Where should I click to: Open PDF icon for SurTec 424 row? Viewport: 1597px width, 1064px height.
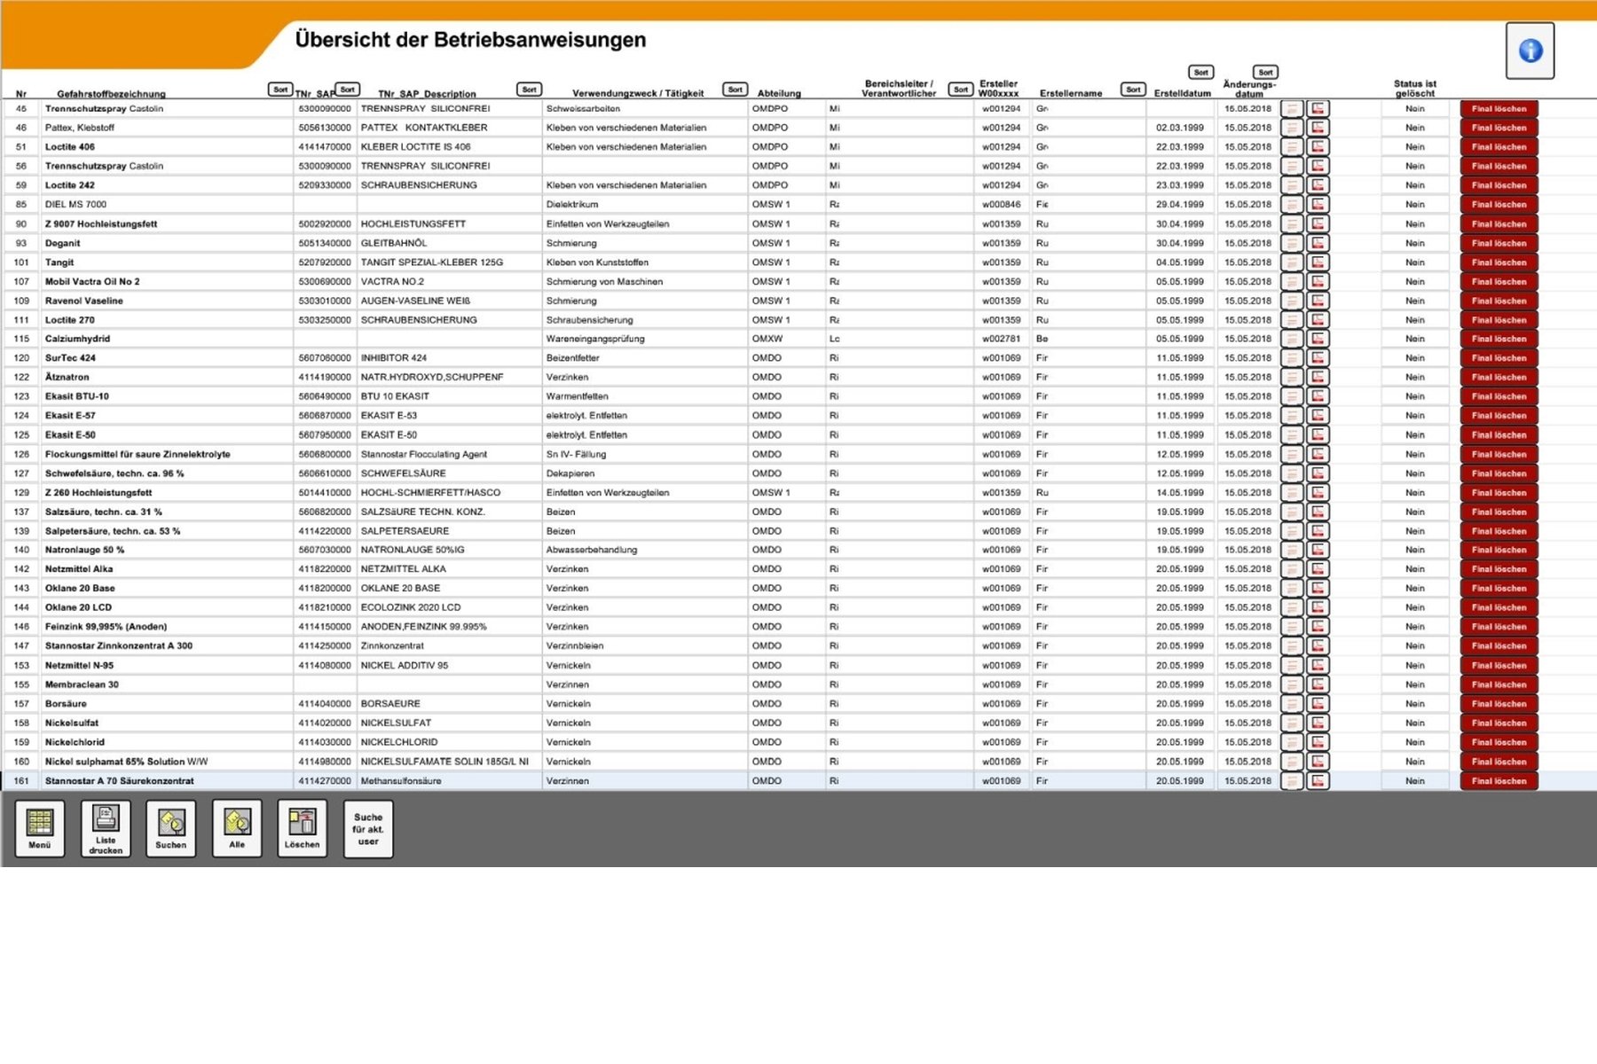coord(1318,358)
